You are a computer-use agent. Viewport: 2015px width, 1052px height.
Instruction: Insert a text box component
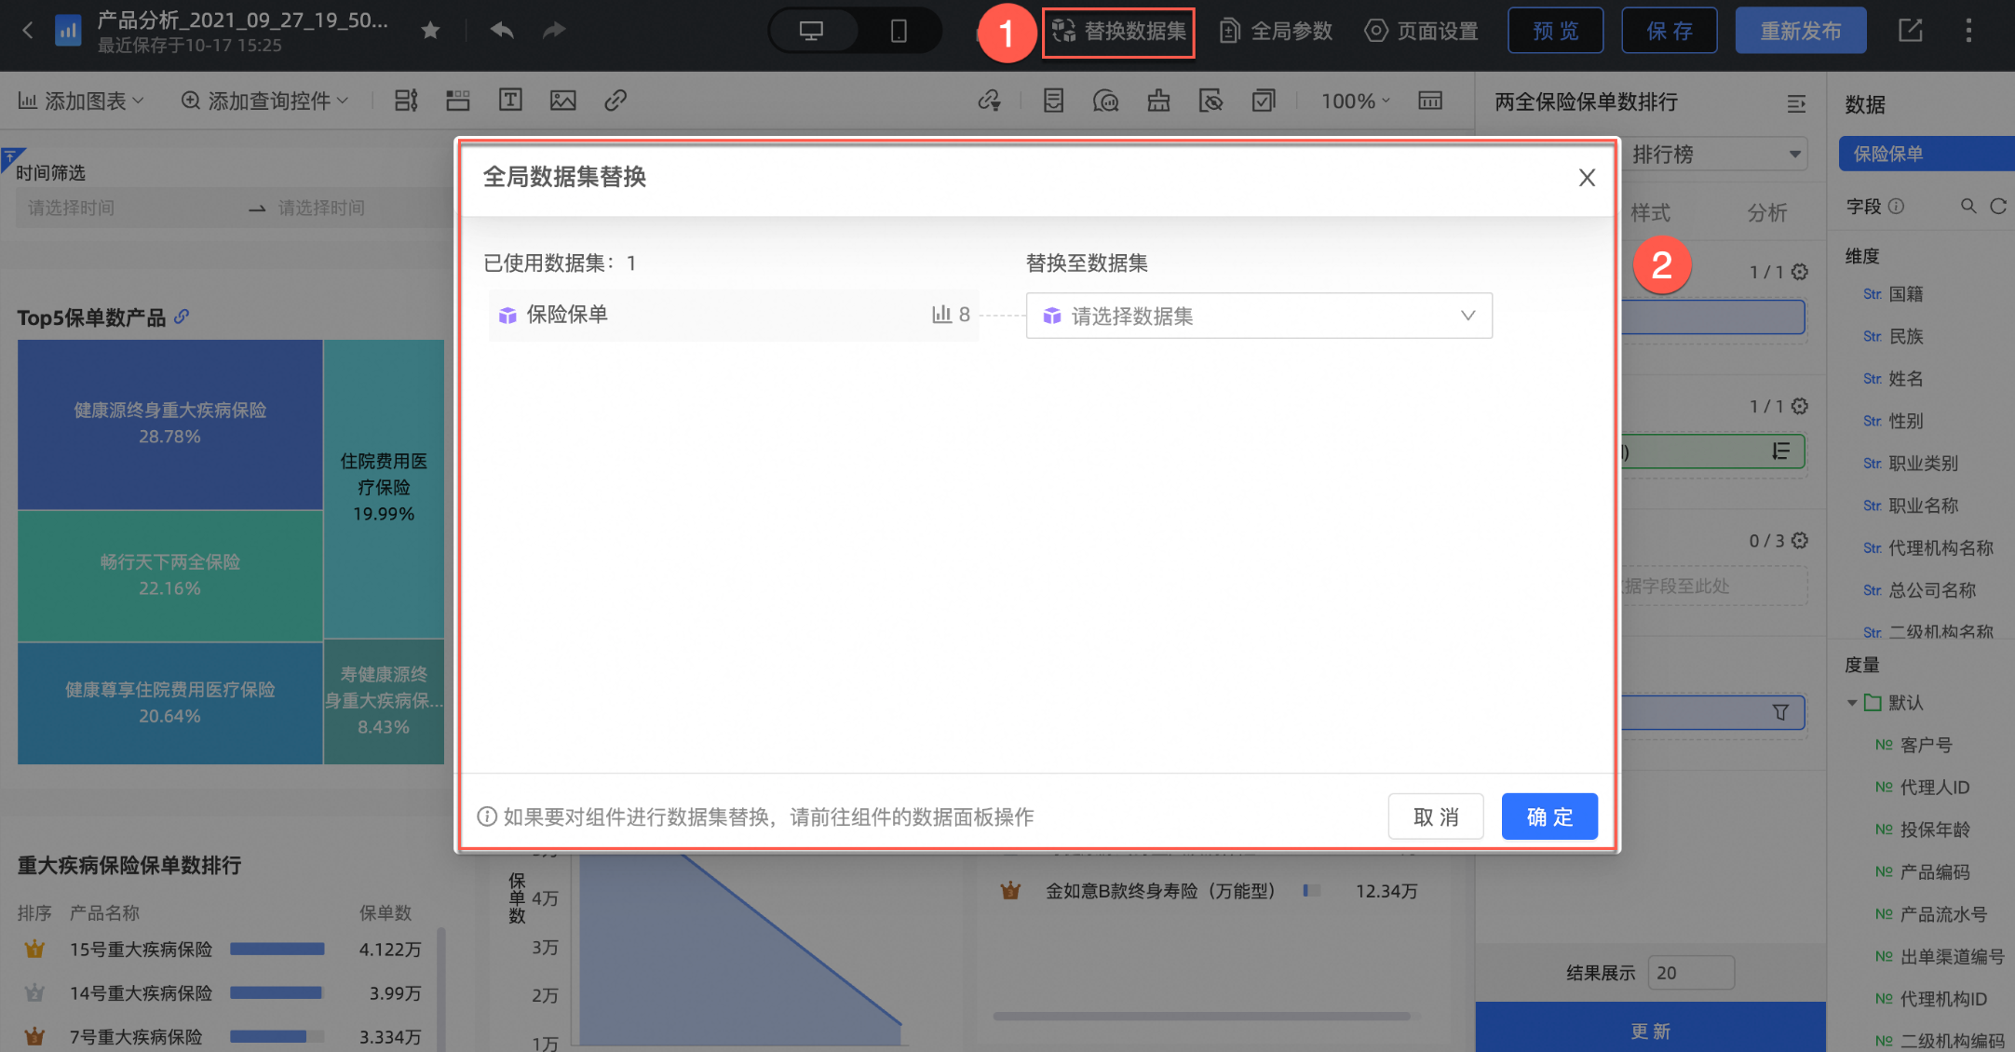pyautogui.click(x=510, y=101)
